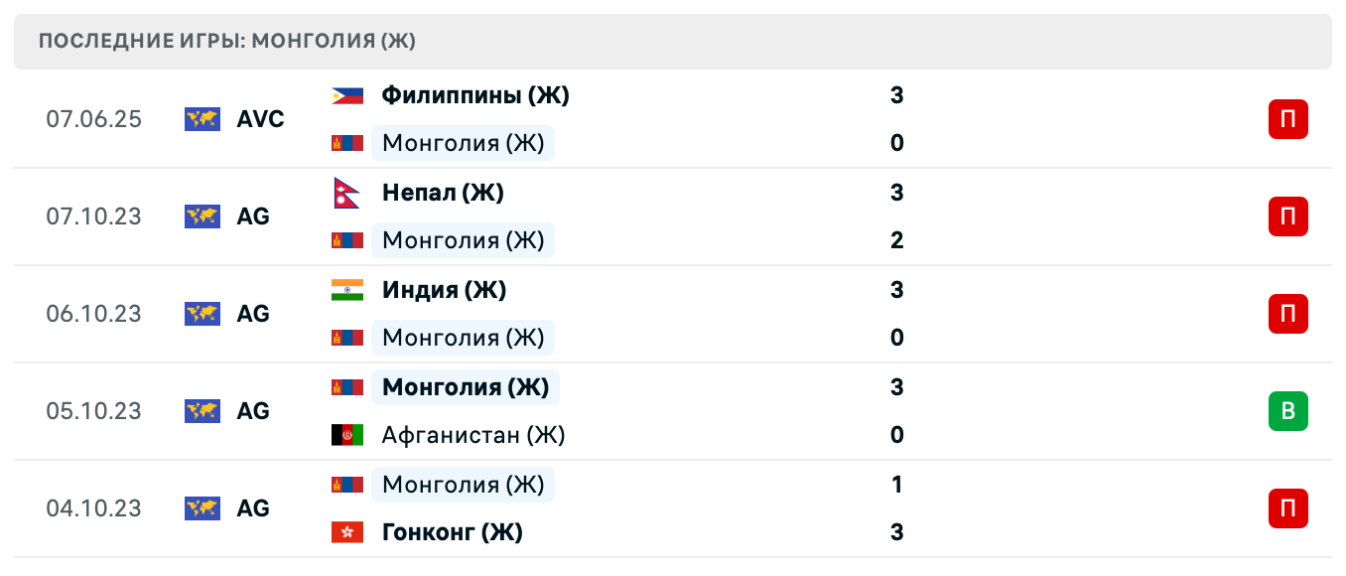This screenshot has width=1346, height=576.
Task: Open the Афганистан (Ж) team link
Action: coord(473,435)
